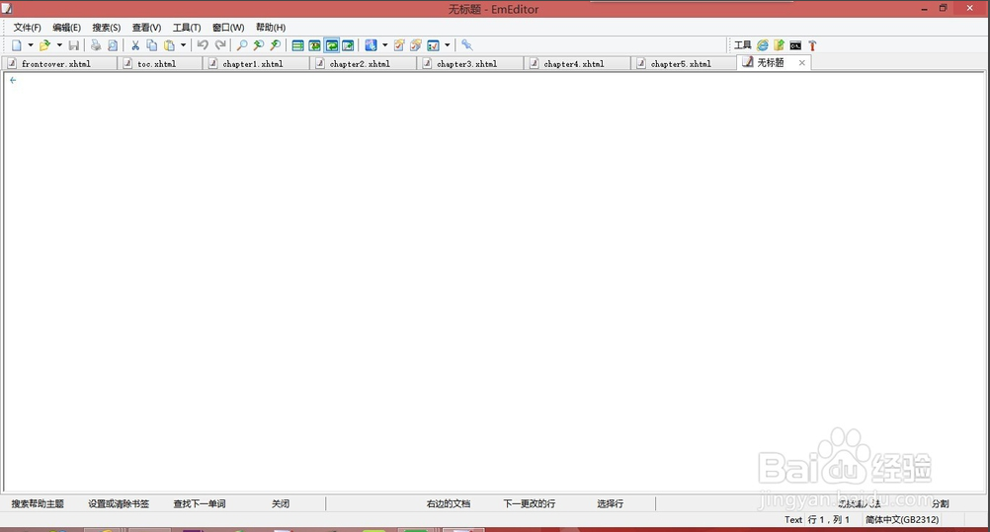The image size is (990, 532).
Task: Switch to toc.xhtml tab
Action: [x=160, y=64]
